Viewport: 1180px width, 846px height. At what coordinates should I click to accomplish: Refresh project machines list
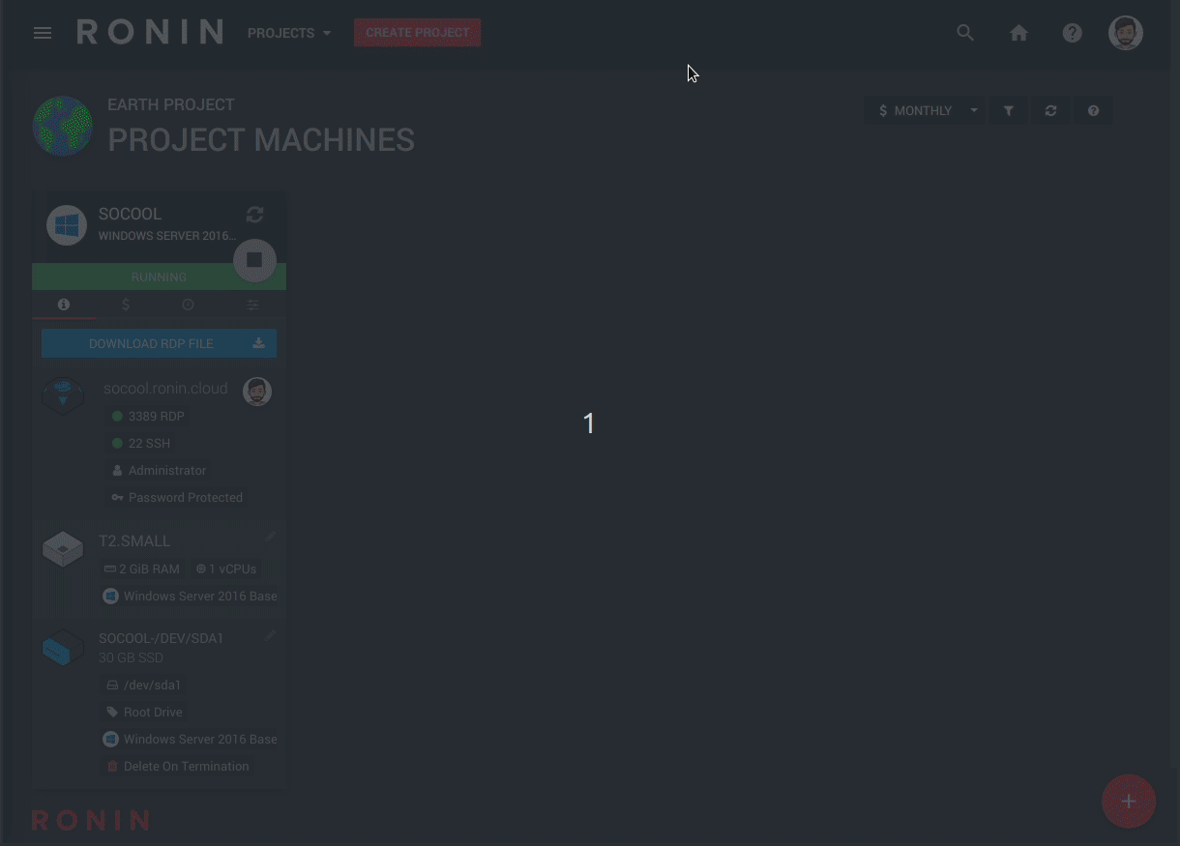tap(1050, 111)
